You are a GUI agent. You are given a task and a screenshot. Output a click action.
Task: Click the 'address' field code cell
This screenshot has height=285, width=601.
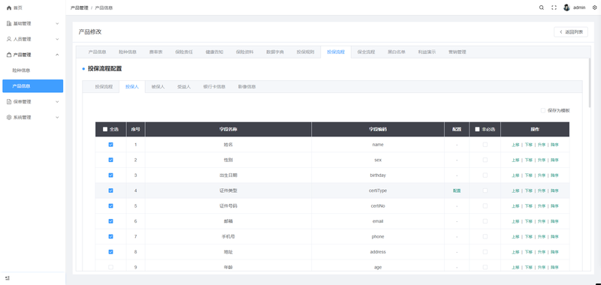click(x=378, y=252)
